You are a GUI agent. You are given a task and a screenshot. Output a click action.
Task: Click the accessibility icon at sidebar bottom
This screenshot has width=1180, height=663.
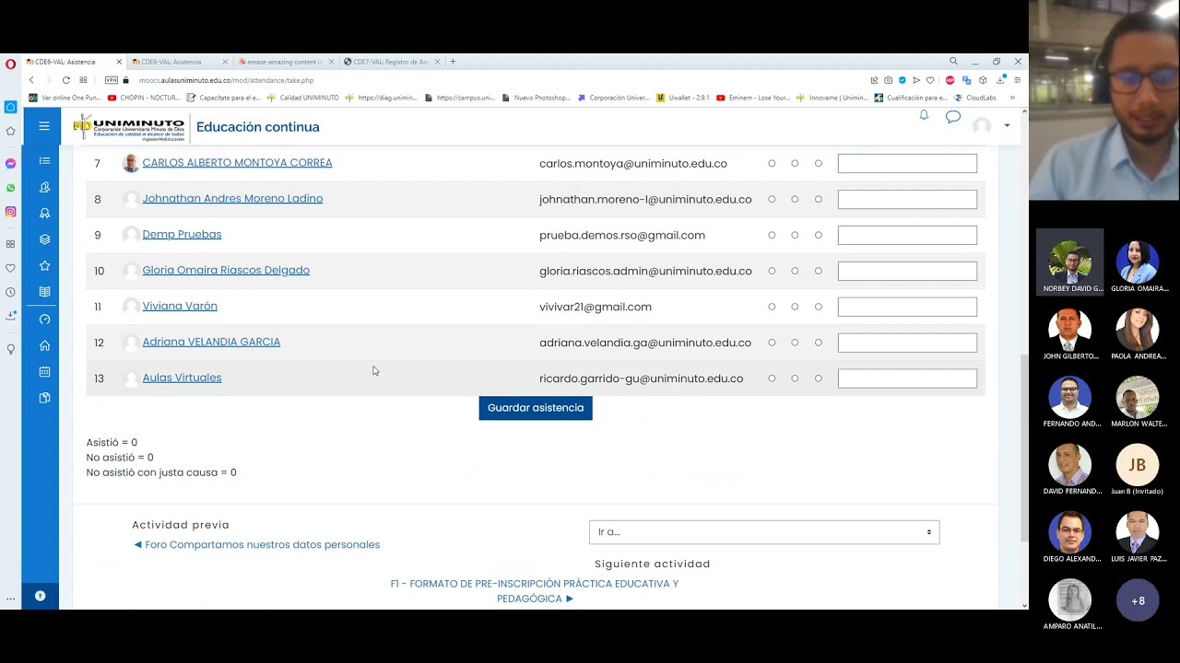click(40, 596)
